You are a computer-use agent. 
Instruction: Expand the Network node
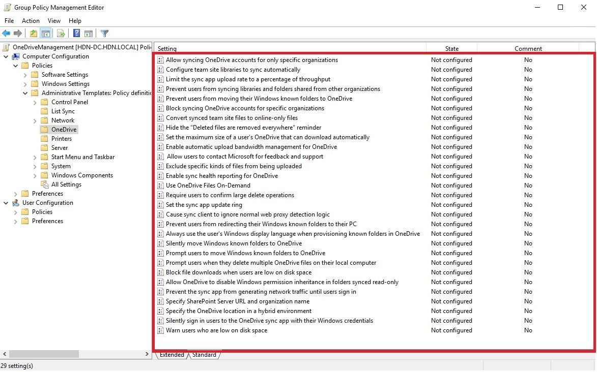35,120
